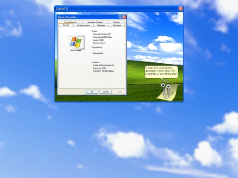This screenshot has height=178, width=238.
Task: Click the Windows XP logo monitor image
Action: pyautogui.click(x=76, y=43)
